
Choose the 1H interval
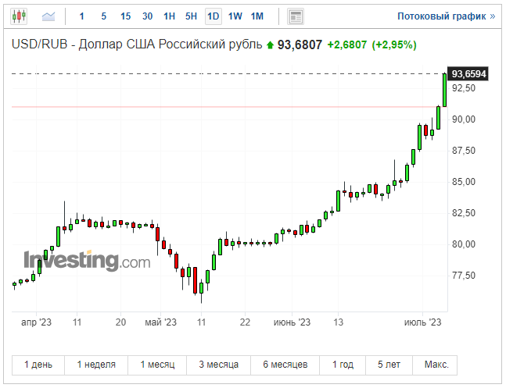[x=170, y=16]
